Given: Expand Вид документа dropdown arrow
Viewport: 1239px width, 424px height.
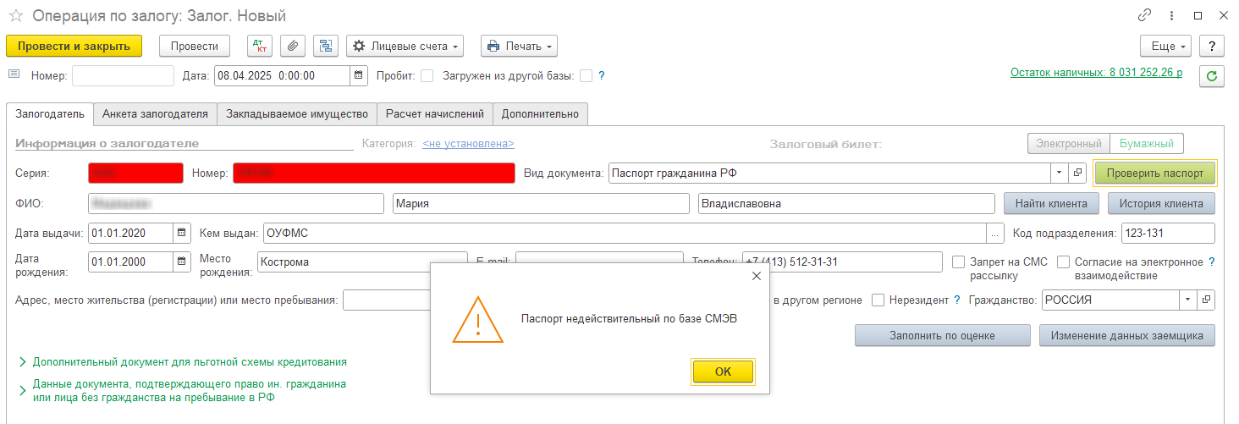Looking at the screenshot, I should tap(1060, 173).
